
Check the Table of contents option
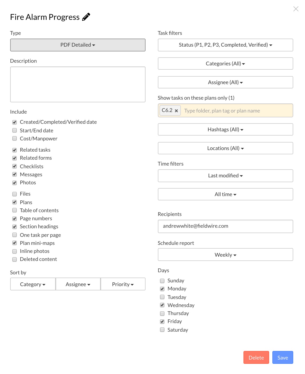(15, 210)
